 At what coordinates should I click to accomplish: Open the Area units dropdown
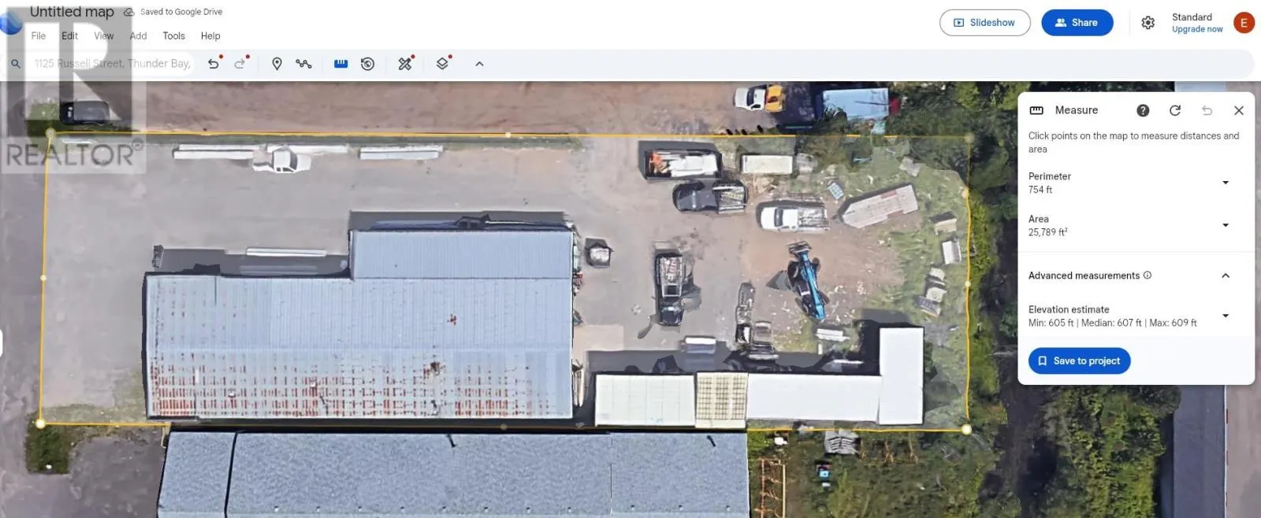1225,225
